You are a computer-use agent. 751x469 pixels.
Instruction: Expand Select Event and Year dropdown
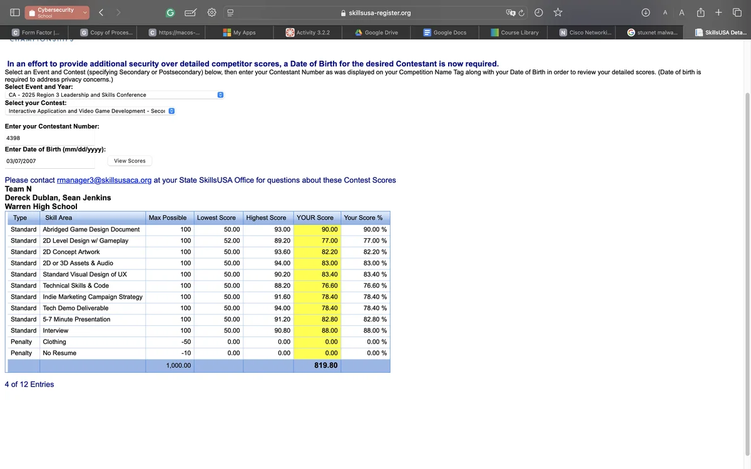(115, 95)
